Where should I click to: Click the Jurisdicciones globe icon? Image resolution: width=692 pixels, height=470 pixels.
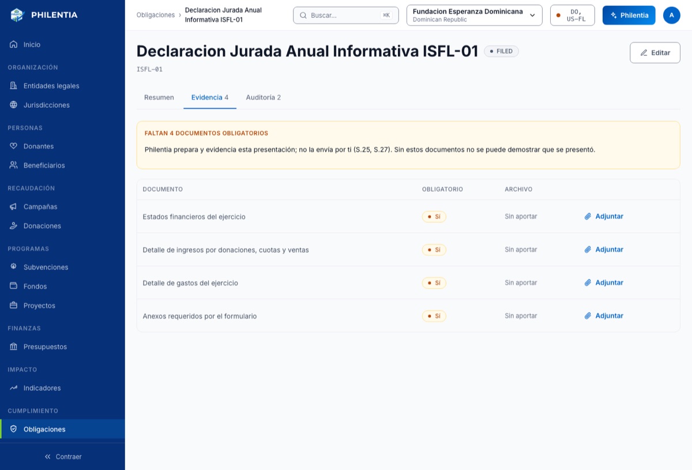(x=14, y=105)
